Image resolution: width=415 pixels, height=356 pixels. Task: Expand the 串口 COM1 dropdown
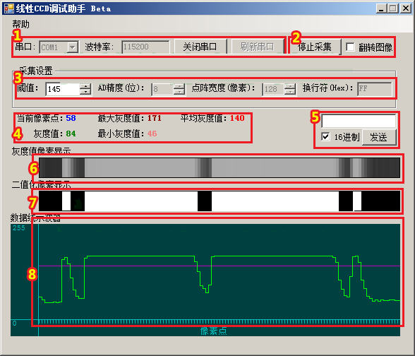click(72, 47)
